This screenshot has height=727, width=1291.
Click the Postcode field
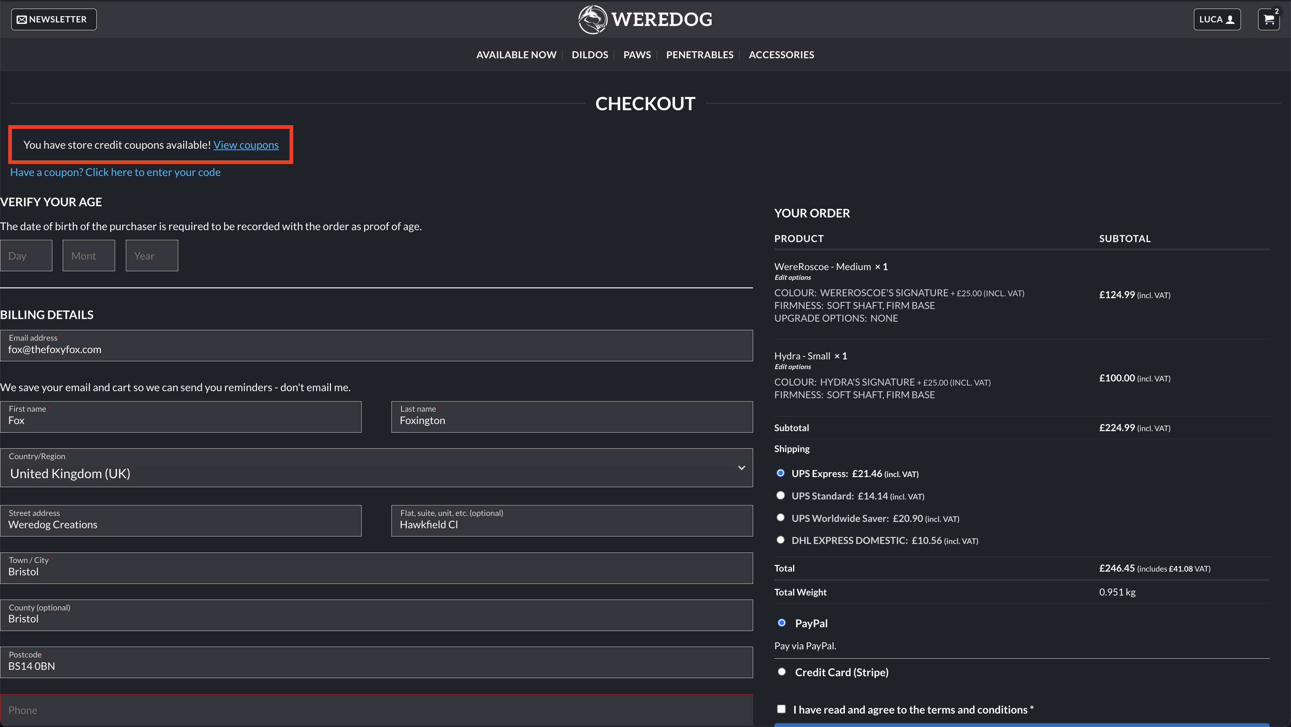point(377,662)
